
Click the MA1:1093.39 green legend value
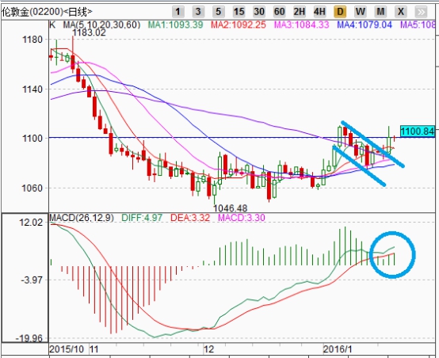click(x=175, y=25)
